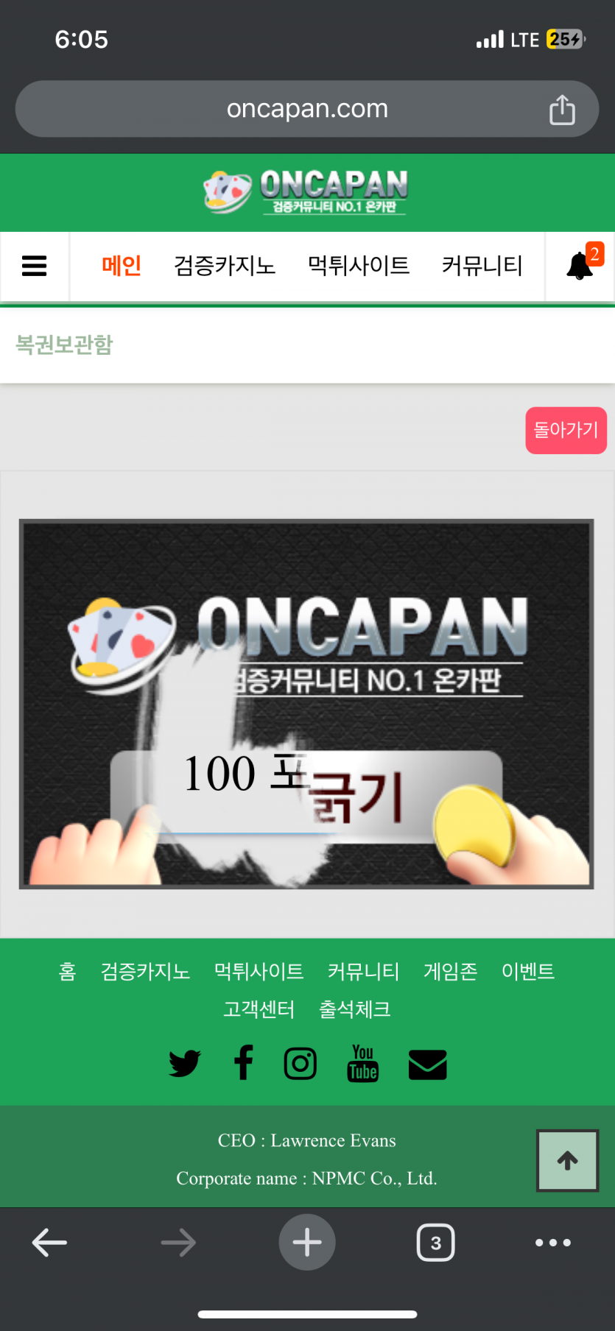The image size is (615, 1331).
Task: Open the notification bell with badge
Action: (581, 264)
